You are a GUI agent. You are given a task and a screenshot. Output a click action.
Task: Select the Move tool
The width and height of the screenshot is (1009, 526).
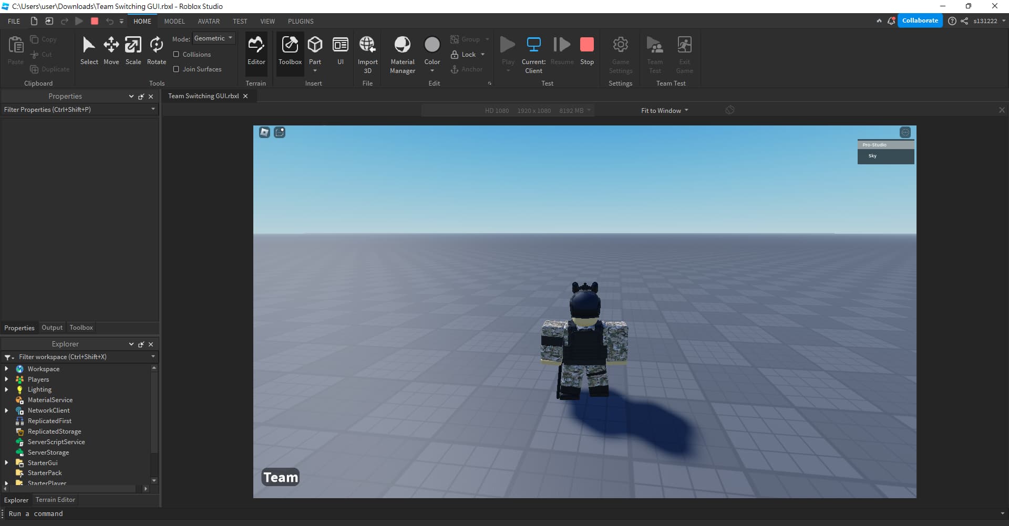pyautogui.click(x=111, y=50)
